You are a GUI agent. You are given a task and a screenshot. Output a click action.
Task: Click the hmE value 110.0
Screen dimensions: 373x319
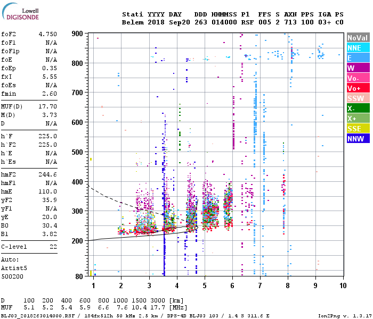pyautogui.click(x=48, y=191)
